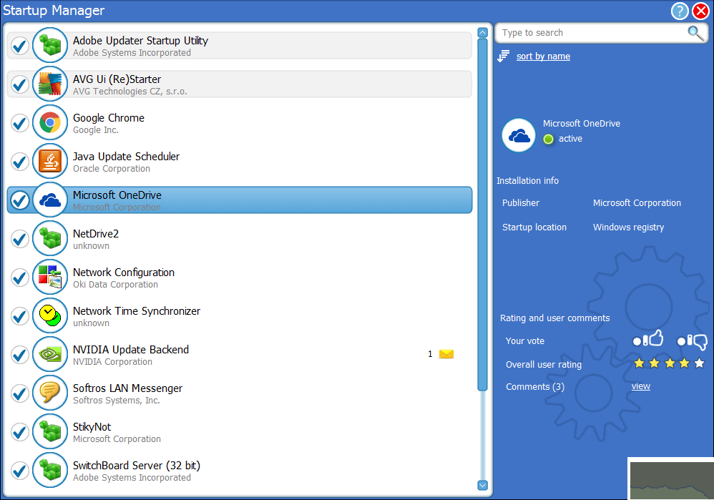Click the search magnifier icon
This screenshot has height=500, width=714.
695,33
